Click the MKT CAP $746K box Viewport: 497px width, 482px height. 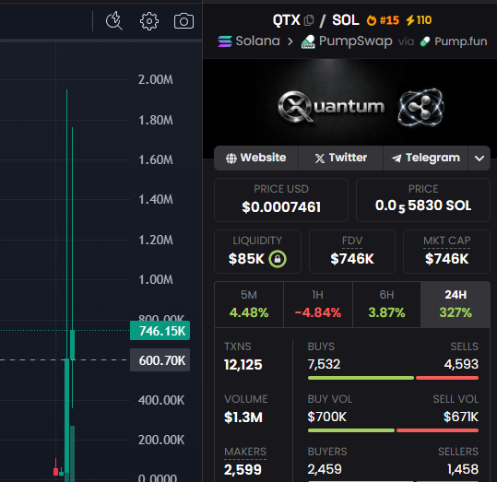point(446,252)
